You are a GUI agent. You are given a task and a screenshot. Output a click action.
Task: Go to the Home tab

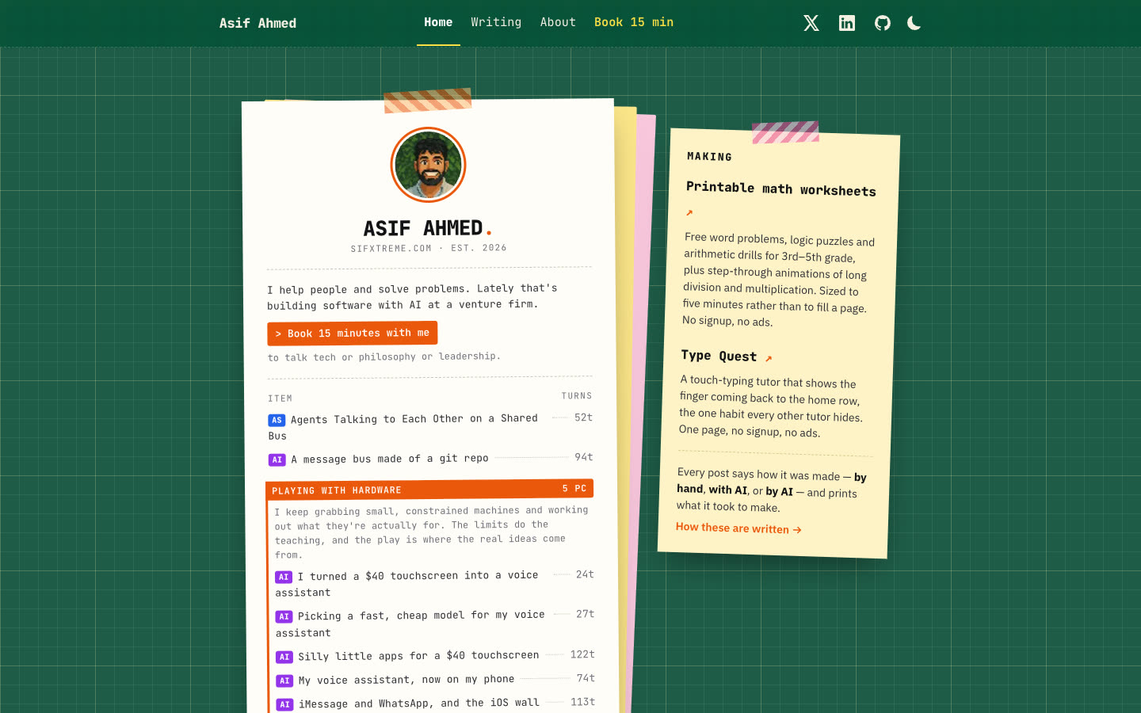click(438, 22)
